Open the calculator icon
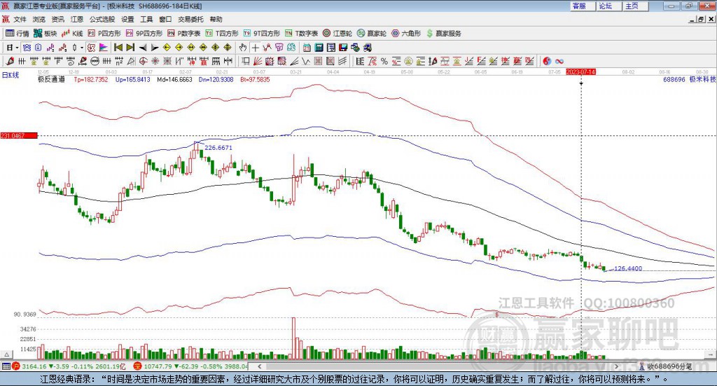The image size is (717, 386). (319, 48)
